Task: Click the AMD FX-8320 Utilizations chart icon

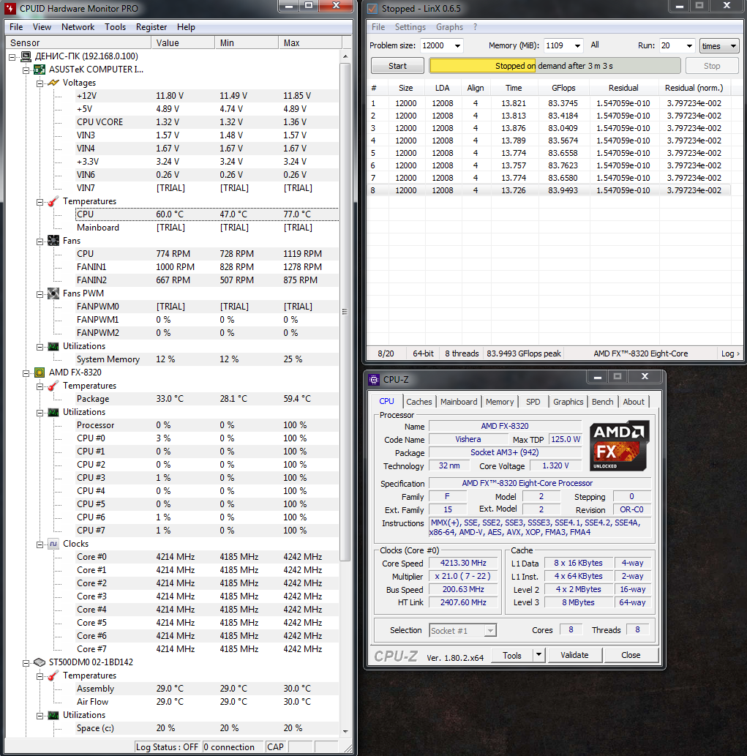Action: [x=53, y=412]
